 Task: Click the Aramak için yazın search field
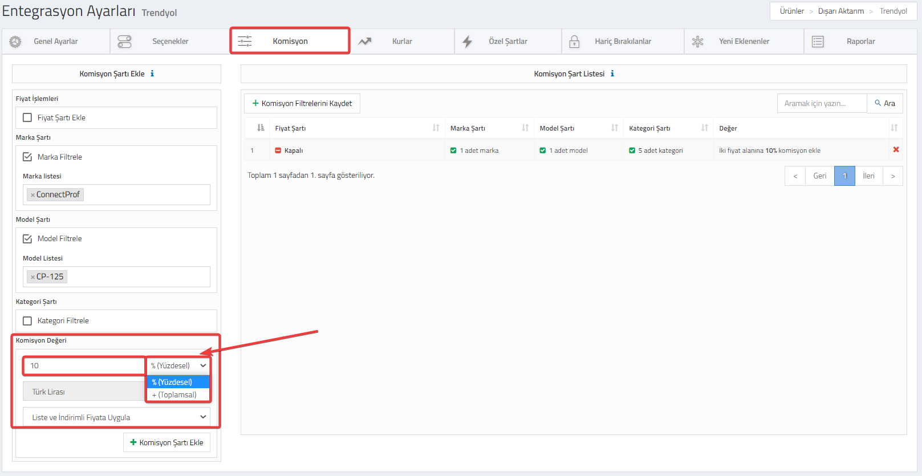pos(822,103)
